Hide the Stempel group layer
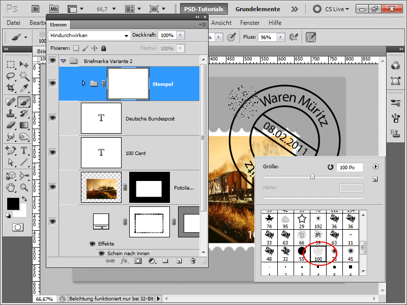The height and width of the screenshot is (305, 407). (x=53, y=83)
